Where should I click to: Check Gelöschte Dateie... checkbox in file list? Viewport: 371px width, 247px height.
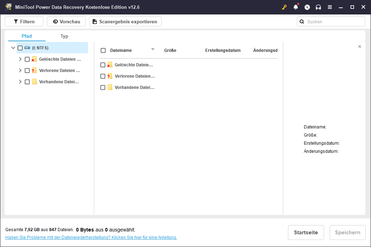coord(103,65)
